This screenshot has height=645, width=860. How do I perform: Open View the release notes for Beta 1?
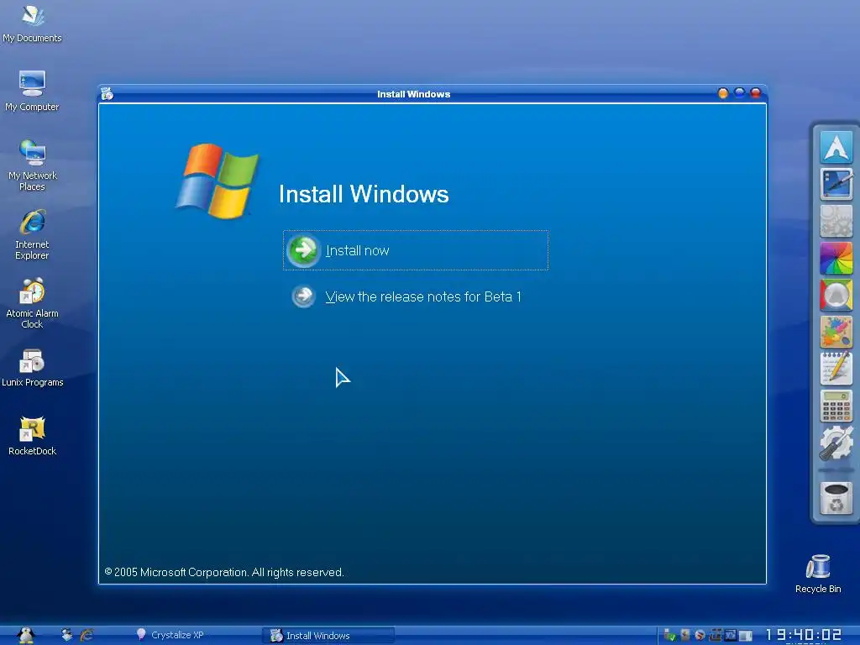pos(423,296)
